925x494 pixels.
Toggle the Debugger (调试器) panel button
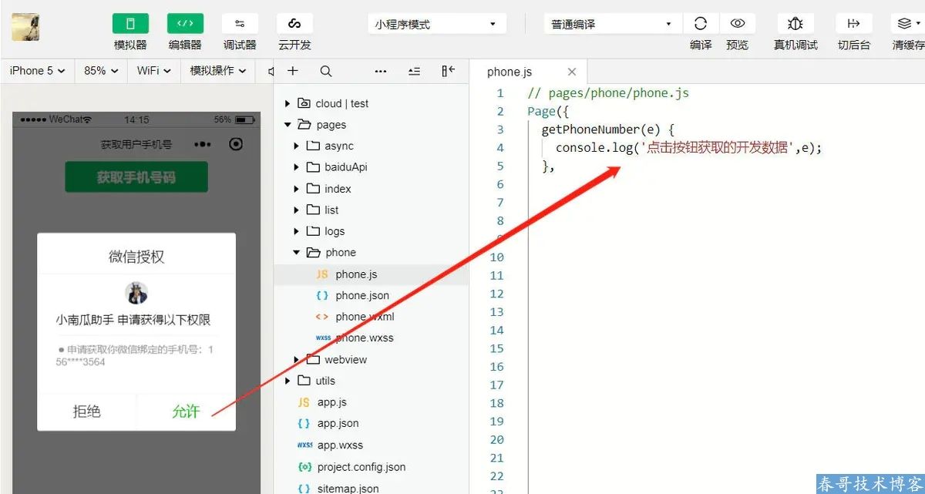(240, 24)
